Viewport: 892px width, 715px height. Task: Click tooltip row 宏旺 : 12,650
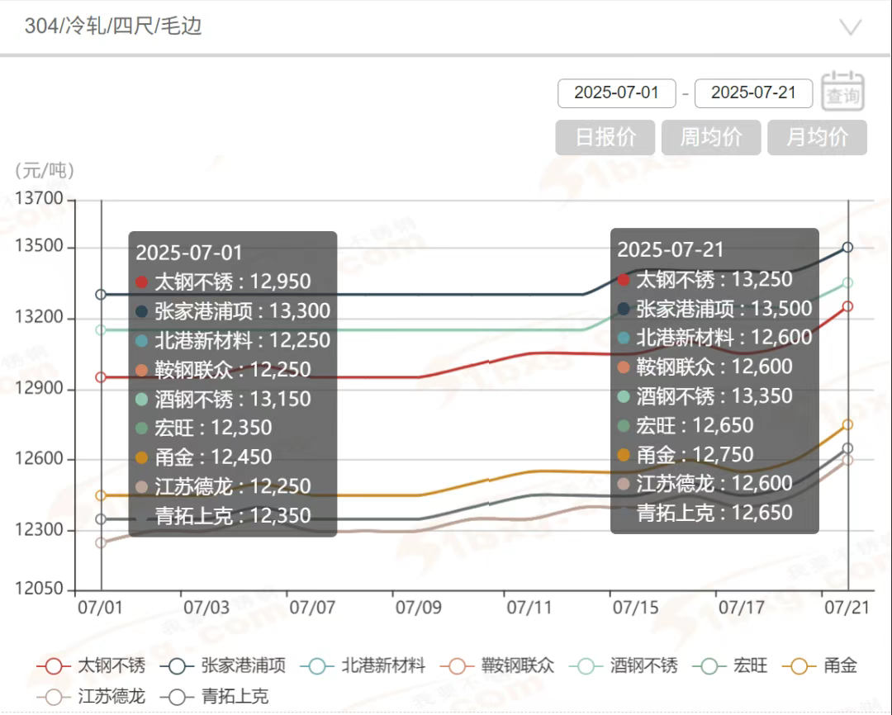pos(686,425)
